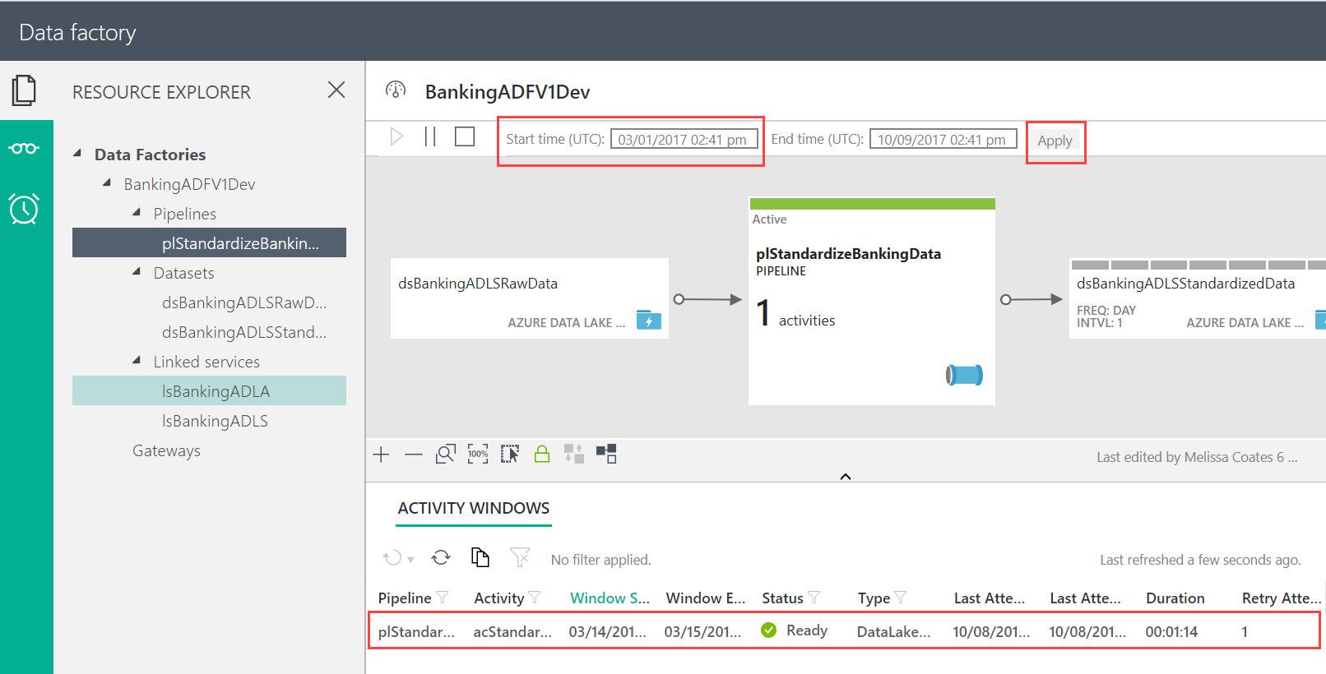Click the lineage display squares icon
The height and width of the screenshot is (674, 1326).
pyautogui.click(x=606, y=454)
